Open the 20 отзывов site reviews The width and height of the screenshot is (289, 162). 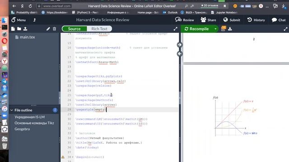point(210,6)
